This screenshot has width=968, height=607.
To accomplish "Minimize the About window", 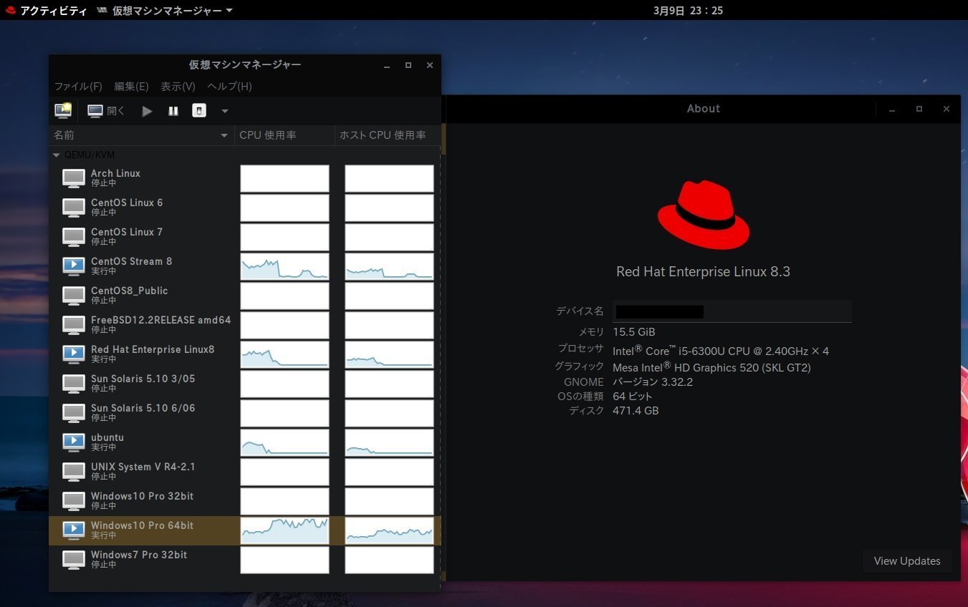I will [x=892, y=110].
